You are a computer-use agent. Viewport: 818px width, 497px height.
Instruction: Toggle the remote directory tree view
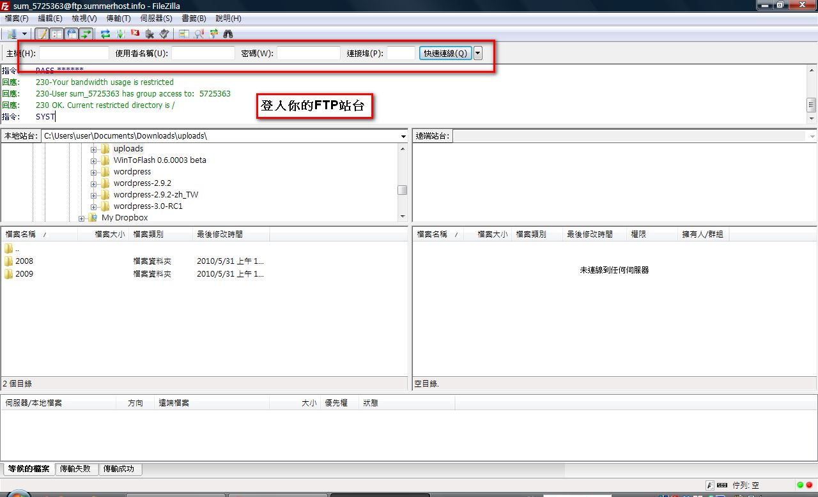pos(72,34)
